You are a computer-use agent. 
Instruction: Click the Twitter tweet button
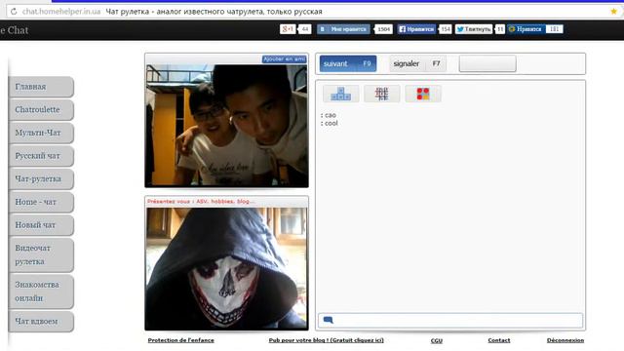click(474, 29)
